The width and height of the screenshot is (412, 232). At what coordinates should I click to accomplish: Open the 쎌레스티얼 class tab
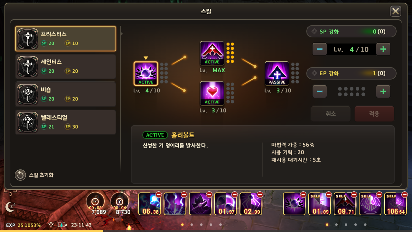click(x=66, y=122)
